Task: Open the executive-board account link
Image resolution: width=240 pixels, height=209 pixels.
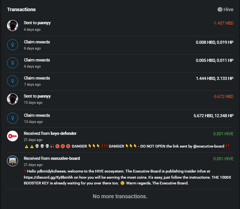Action: coord(65,158)
